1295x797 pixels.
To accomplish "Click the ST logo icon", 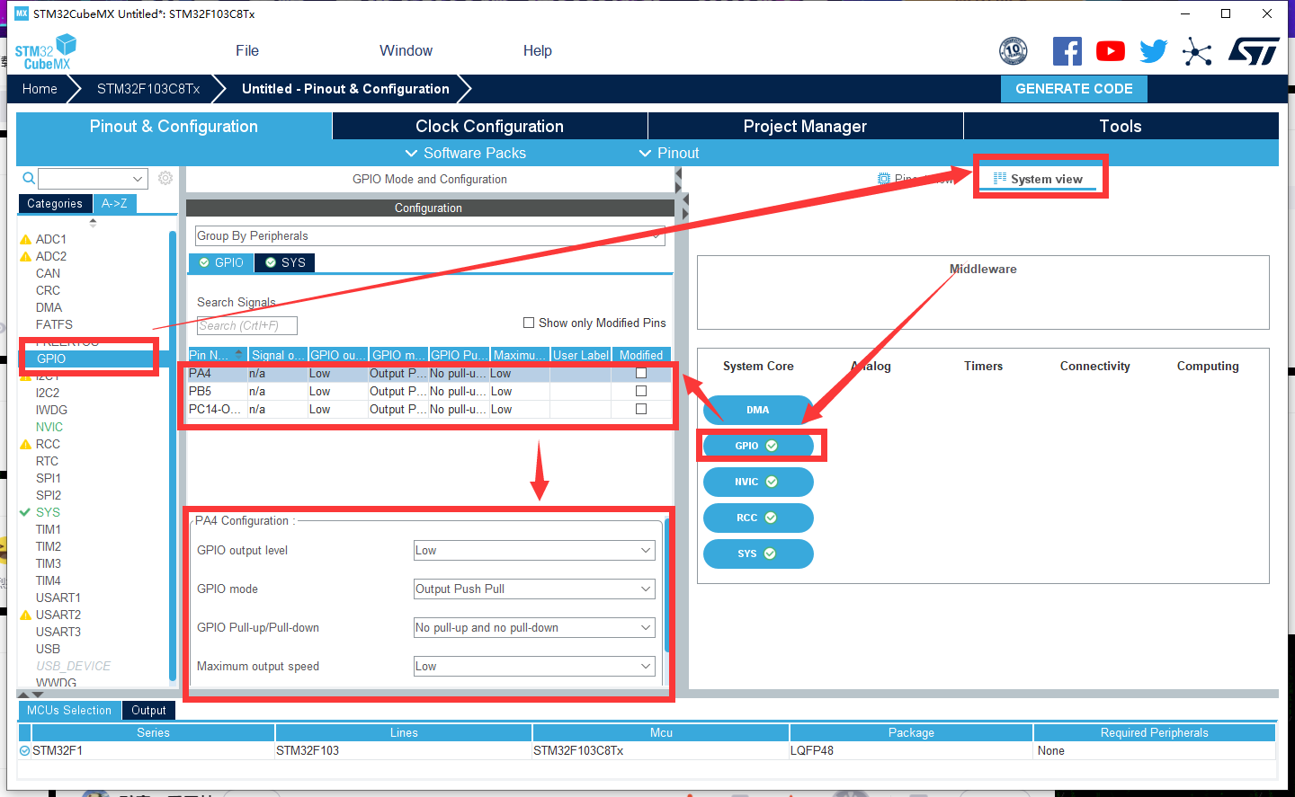I will (x=1254, y=51).
